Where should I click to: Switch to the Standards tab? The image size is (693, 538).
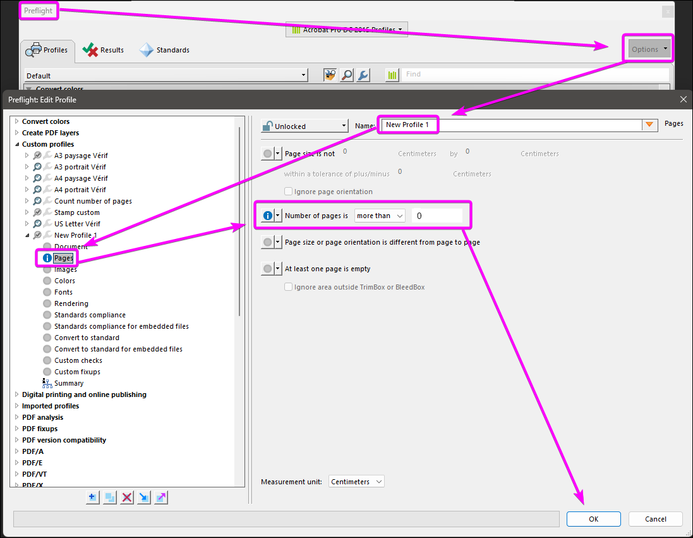[164, 50]
